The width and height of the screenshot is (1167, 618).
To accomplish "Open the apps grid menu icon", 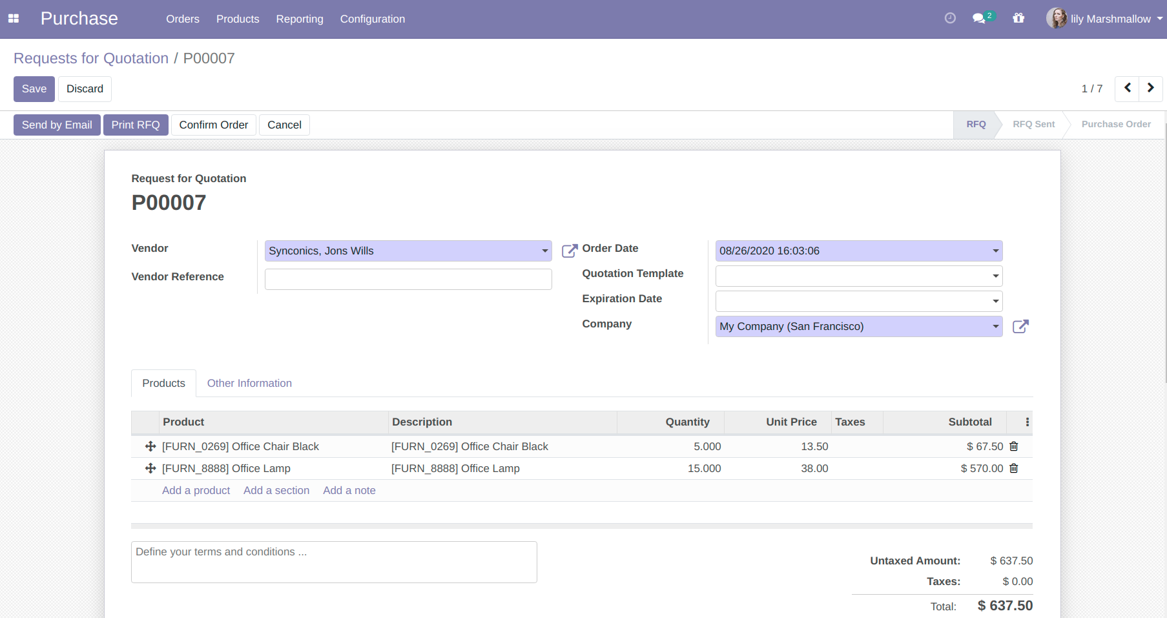I will pos(14,19).
